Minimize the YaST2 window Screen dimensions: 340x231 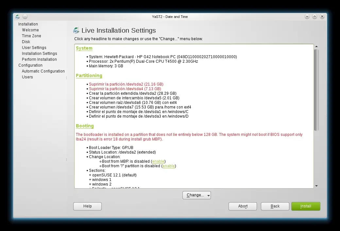(x=307, y=16)
